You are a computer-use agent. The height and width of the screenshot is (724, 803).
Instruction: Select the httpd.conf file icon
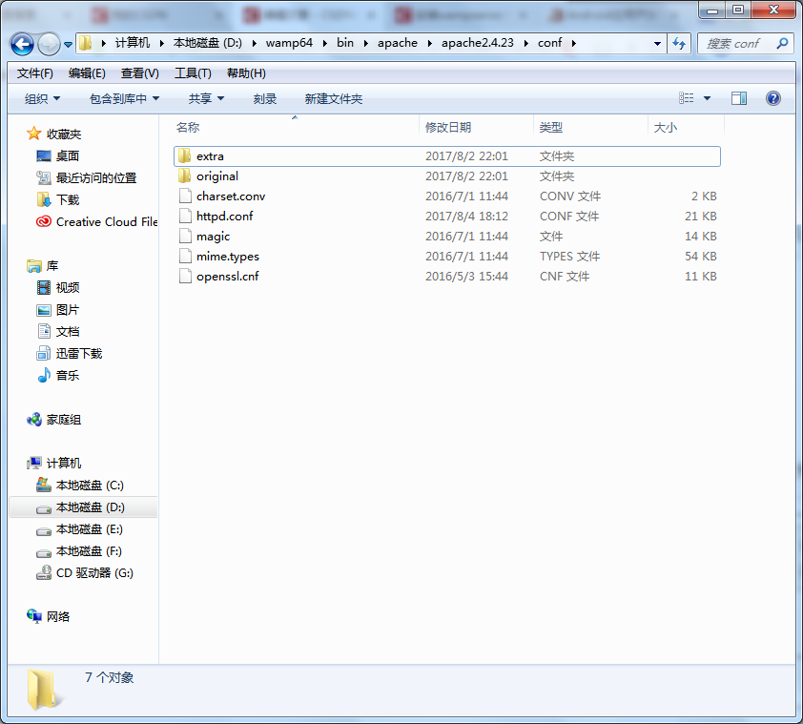(185, 216)
